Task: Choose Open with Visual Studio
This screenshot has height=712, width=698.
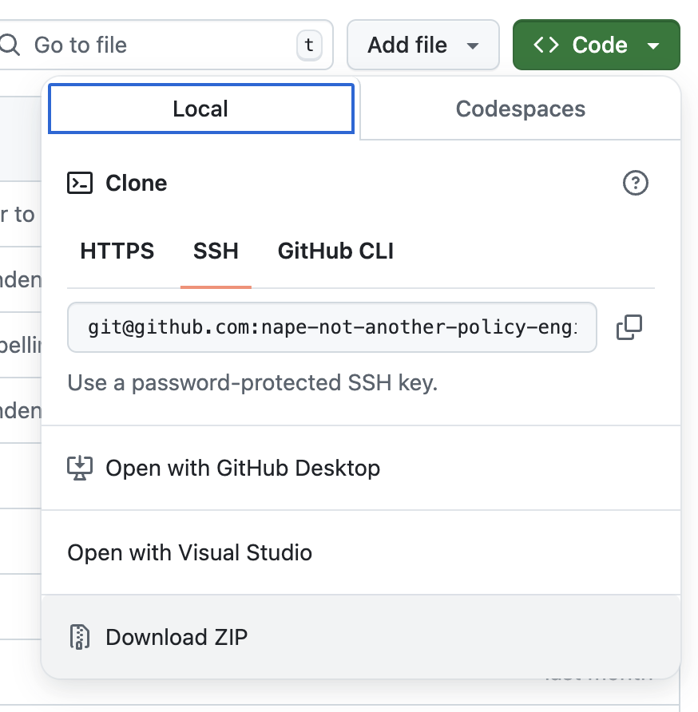Action: [x=361, y=552]
